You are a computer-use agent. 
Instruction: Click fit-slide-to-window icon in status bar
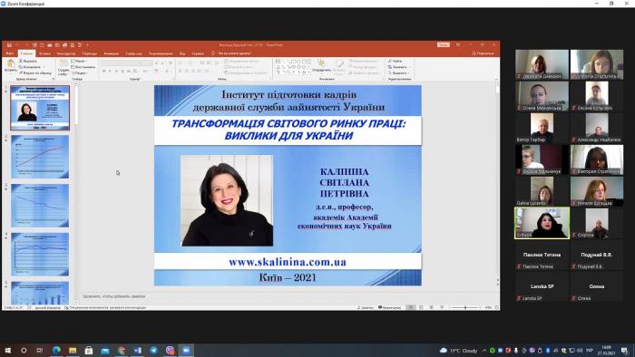[x=496, y=308]
